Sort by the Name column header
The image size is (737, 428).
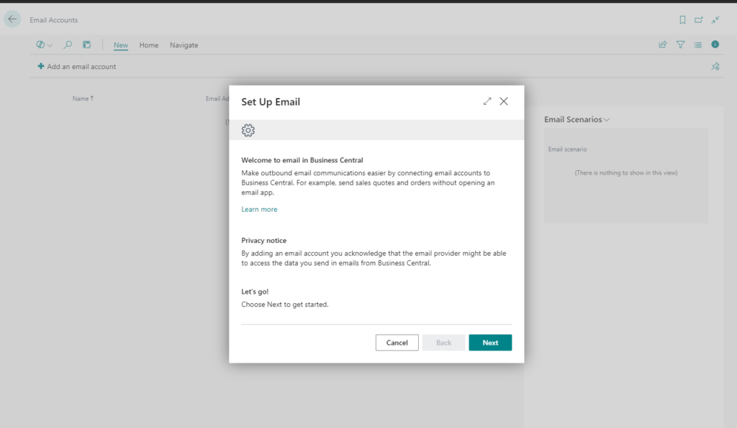(x=83, y=98)
